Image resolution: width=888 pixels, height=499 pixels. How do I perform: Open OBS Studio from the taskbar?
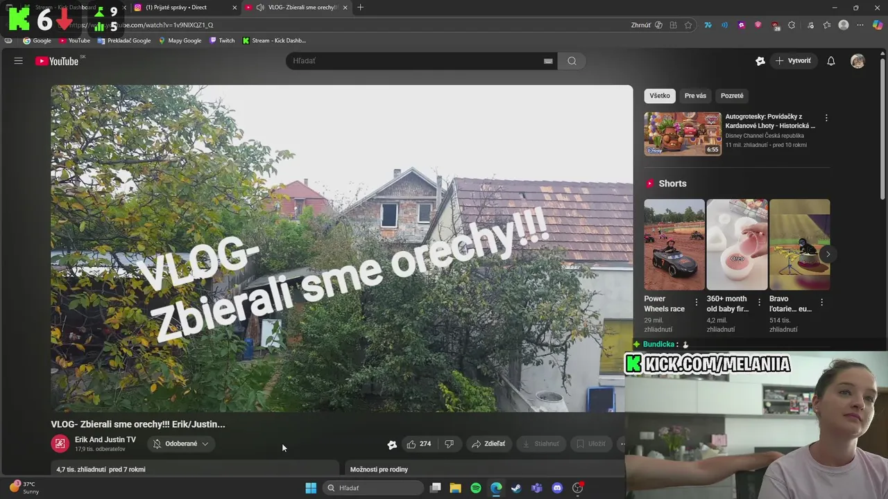(577, 488)
